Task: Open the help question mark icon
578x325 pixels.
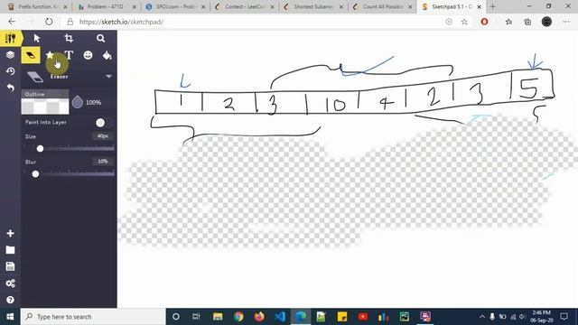Action: coord(10,300)
